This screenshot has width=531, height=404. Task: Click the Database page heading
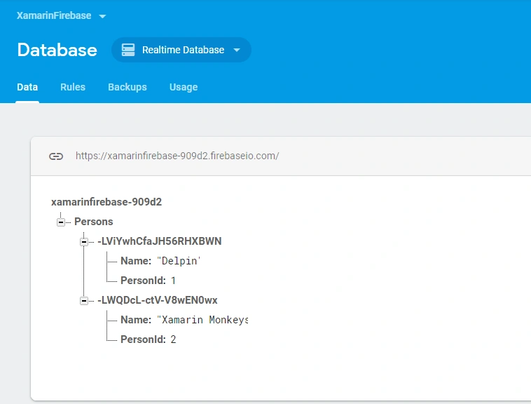[57, 50]
